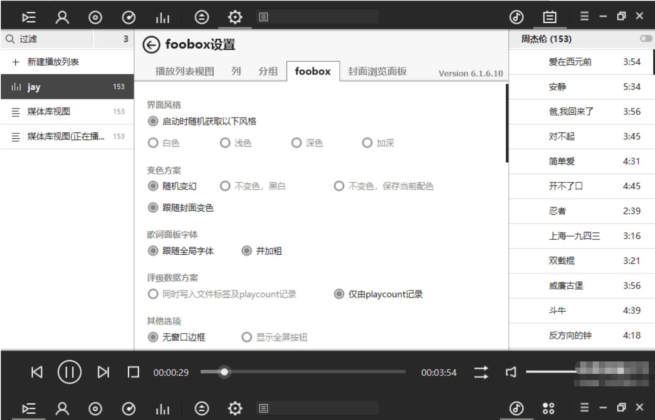The height and width of the screenshot is (420, 655).
Task: Open artist view icon in top toolbar
Action: tap(62, 17)
